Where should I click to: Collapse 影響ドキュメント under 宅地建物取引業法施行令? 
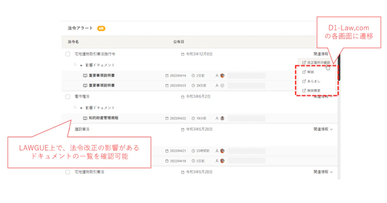point(82,65)
